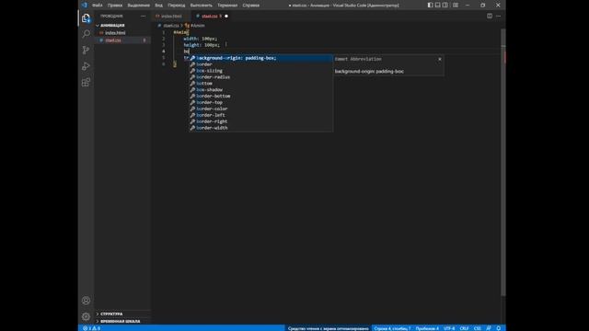Image resolution: width=589 pixels, height=331 pixels.
Task: Choose the border-bottom suggestion
Action: [260, 96]
